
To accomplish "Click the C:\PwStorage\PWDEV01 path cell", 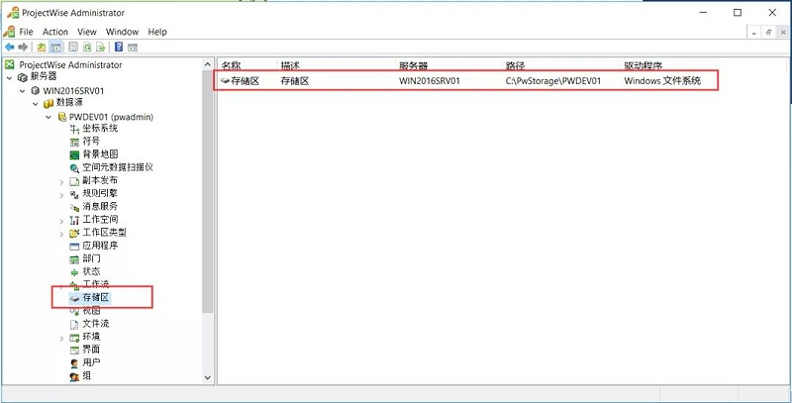I will [553, 80].
